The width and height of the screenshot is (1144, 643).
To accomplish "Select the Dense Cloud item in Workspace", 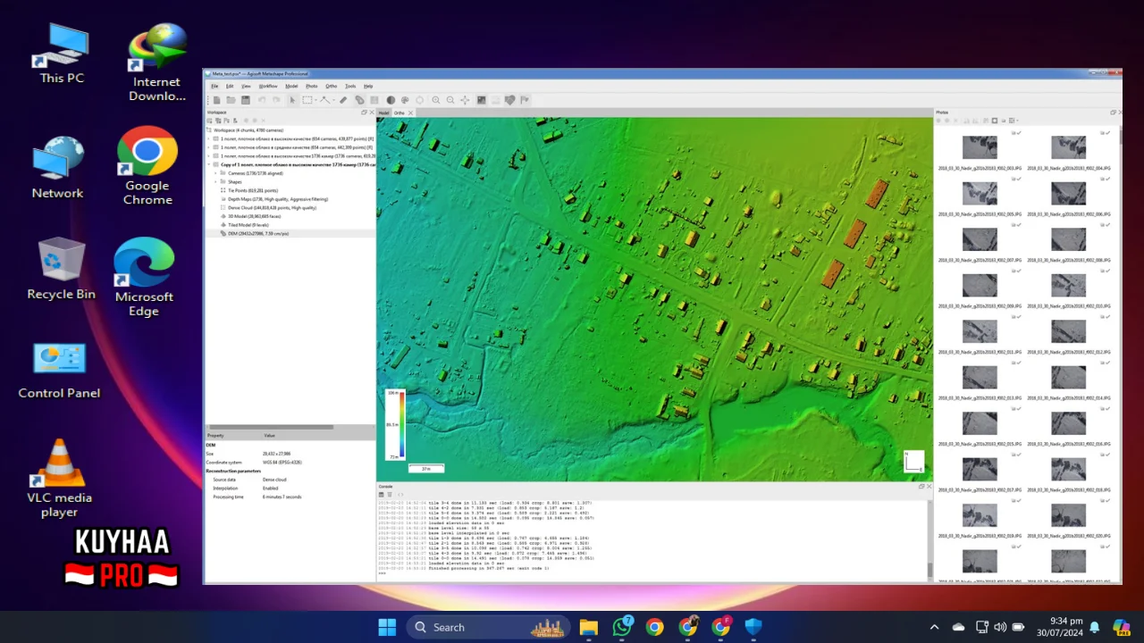I will 272,207.
